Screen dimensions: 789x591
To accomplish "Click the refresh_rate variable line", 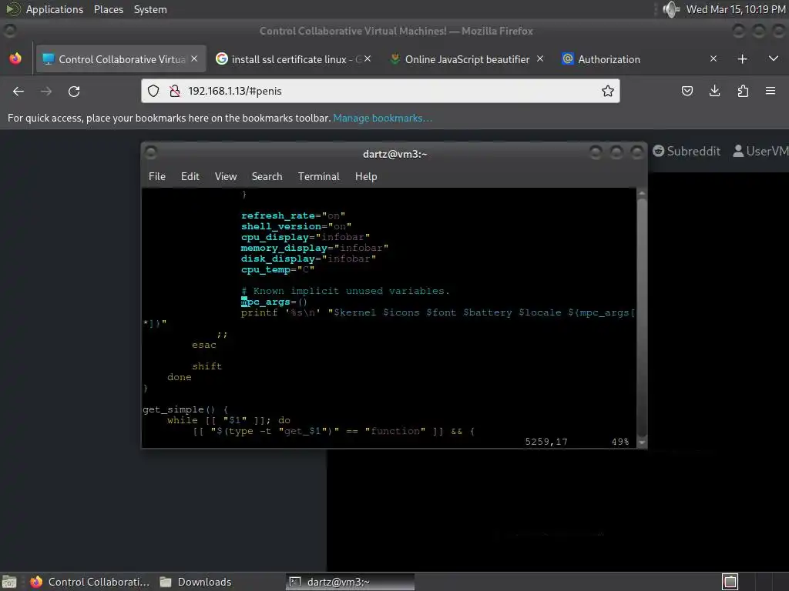I will coord(293,215).
